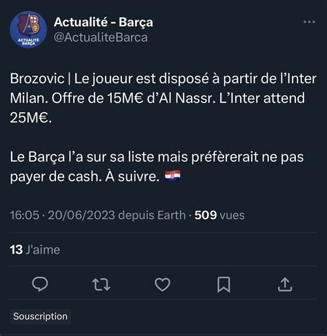Viewport: 327px width, 336px height.
Task: Reply to the tweet using the comment bubble icon
Action: (x=40, y=284)
